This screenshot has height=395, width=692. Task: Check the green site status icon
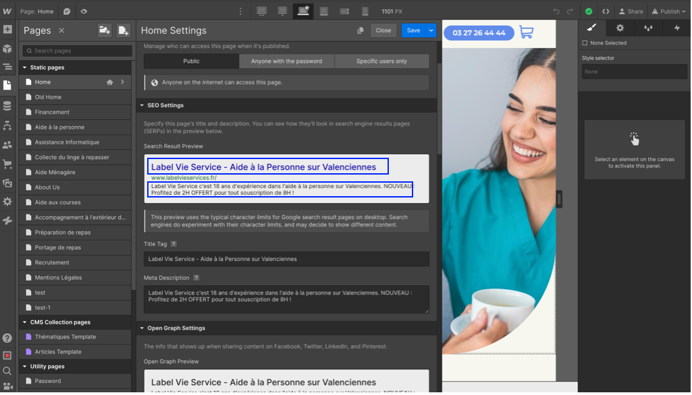(589, 11)
